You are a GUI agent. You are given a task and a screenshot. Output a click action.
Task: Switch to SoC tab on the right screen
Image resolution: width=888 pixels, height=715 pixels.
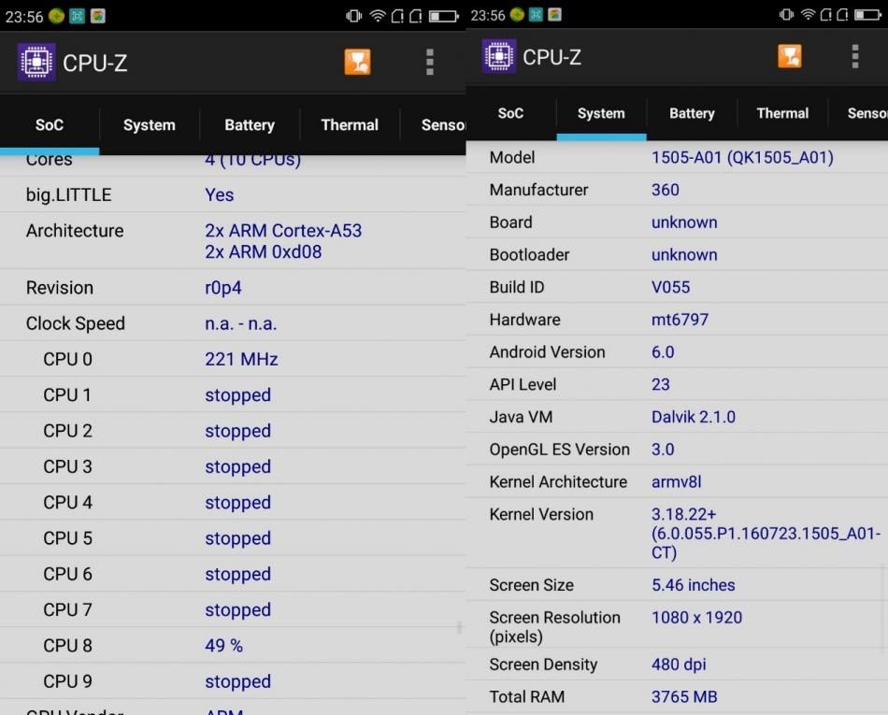point(510,113)
